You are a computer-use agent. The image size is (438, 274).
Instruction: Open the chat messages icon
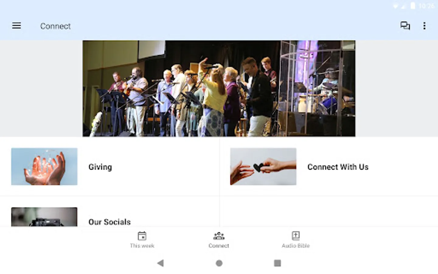point(405,26)
